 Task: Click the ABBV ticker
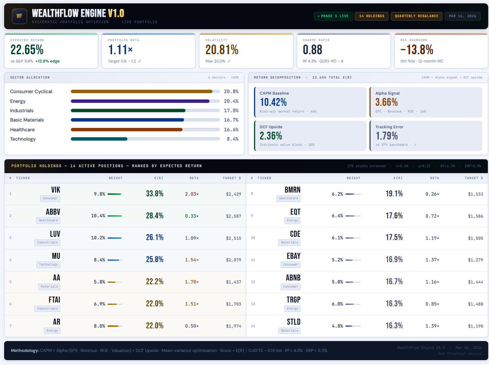pyautogui.click(x=53, y=212)
